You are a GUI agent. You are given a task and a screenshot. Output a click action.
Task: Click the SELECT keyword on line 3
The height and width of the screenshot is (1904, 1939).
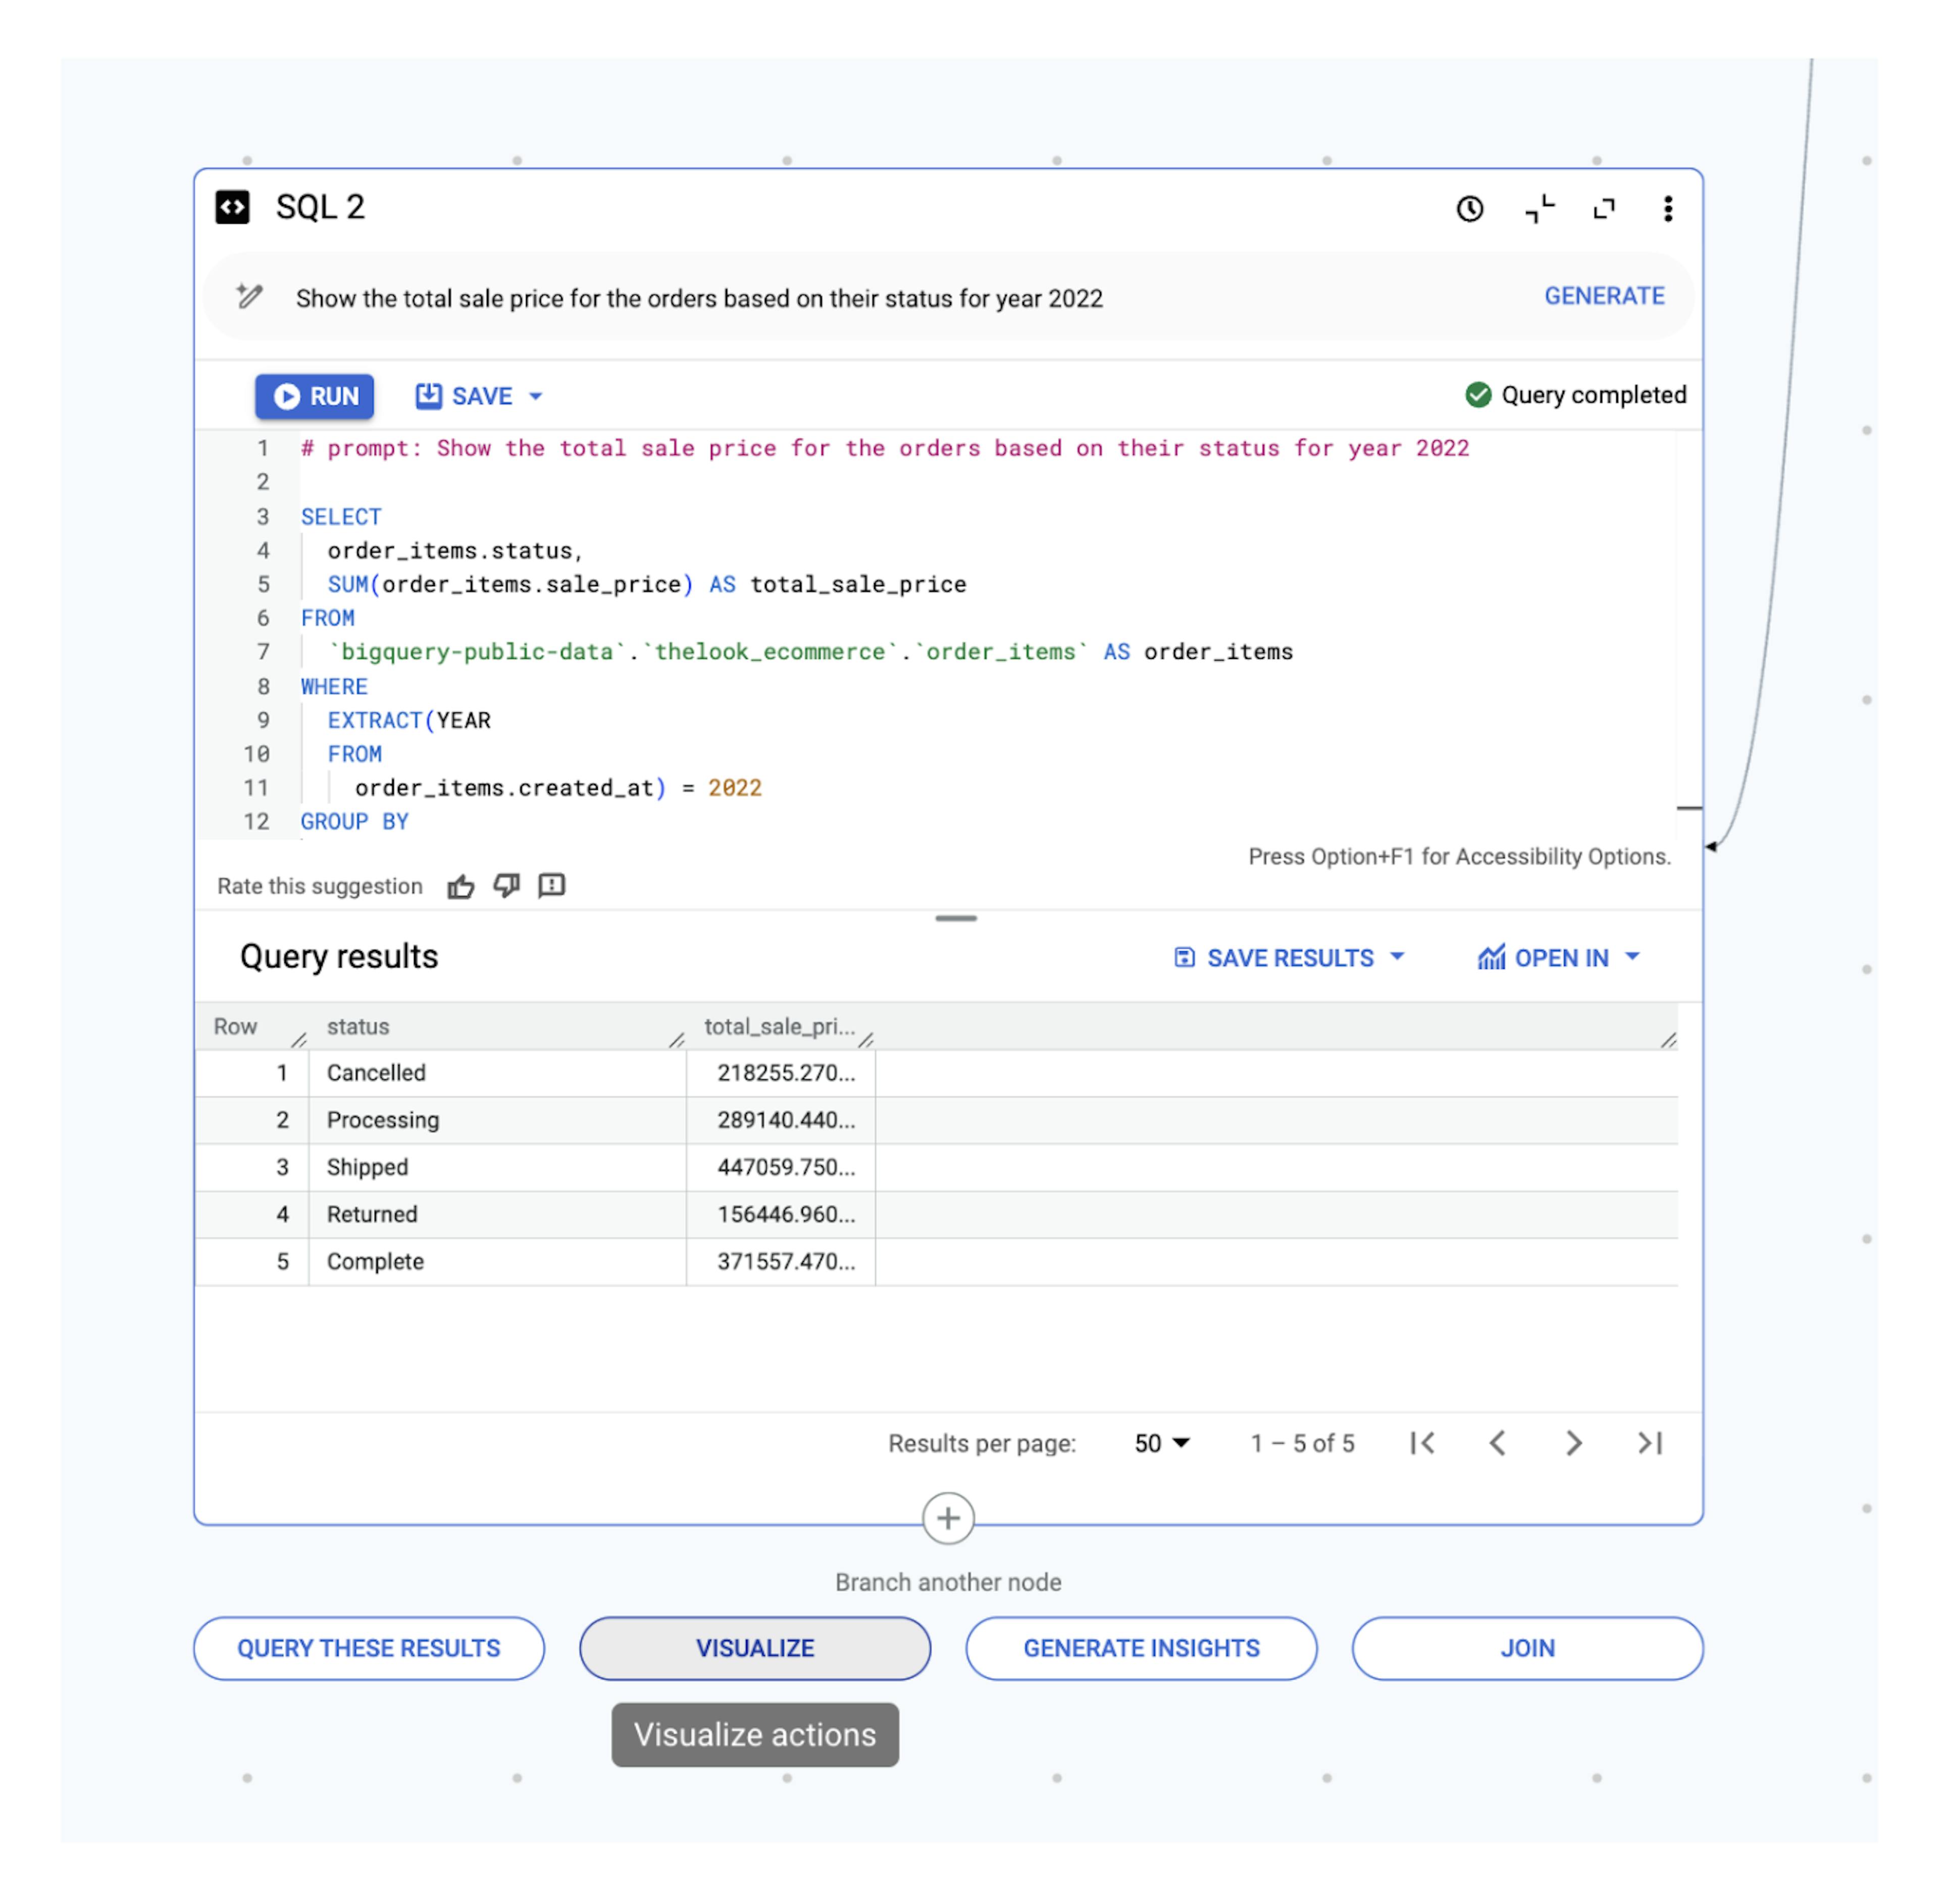click(341, 517)
